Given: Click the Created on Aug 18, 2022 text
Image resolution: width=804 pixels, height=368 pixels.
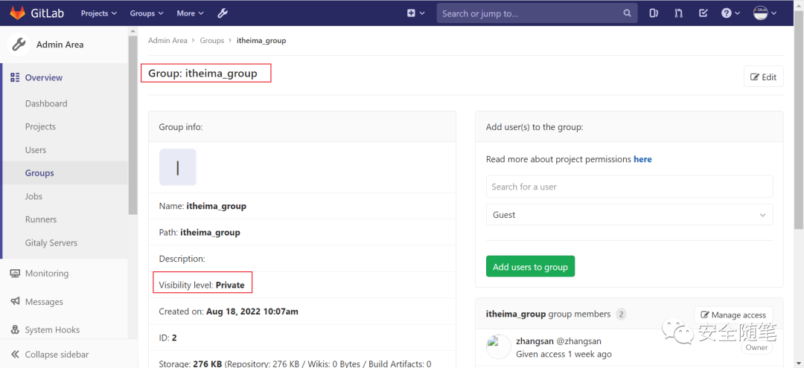Looking at the screenshot, I should [x=229, y=311].
